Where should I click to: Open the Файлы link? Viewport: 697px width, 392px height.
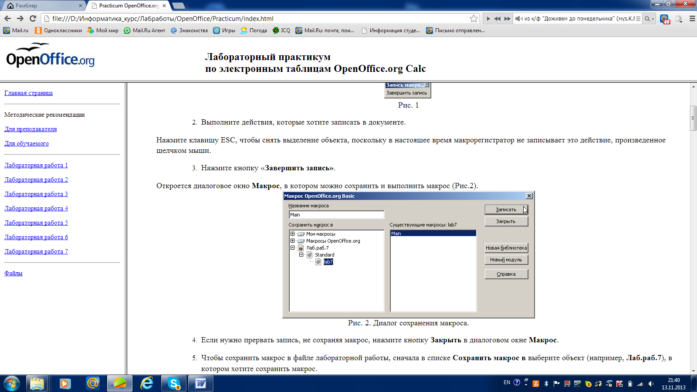[14, 273]
